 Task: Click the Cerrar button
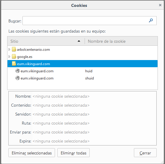click(x=145, y=153)
